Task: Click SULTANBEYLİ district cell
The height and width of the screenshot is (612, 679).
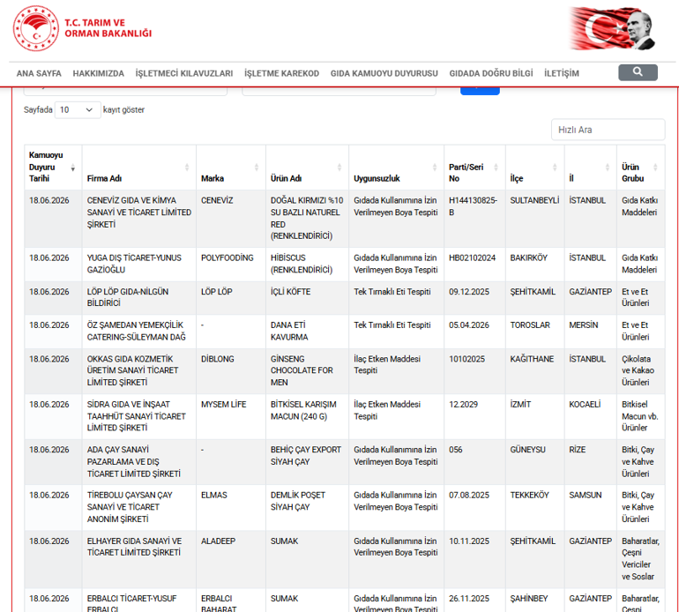Action: click(534, 219)
